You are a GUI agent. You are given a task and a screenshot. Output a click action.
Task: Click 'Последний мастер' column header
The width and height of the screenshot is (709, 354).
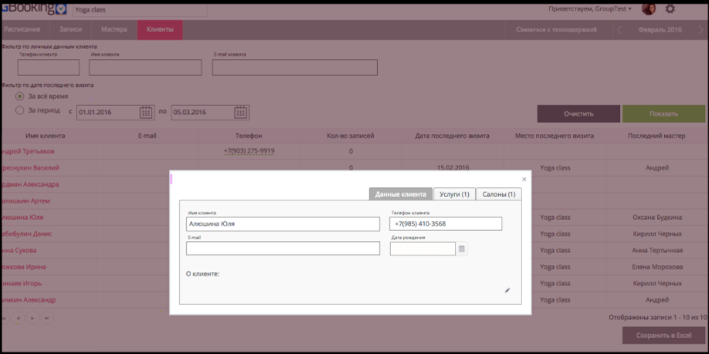coord(656,136)
